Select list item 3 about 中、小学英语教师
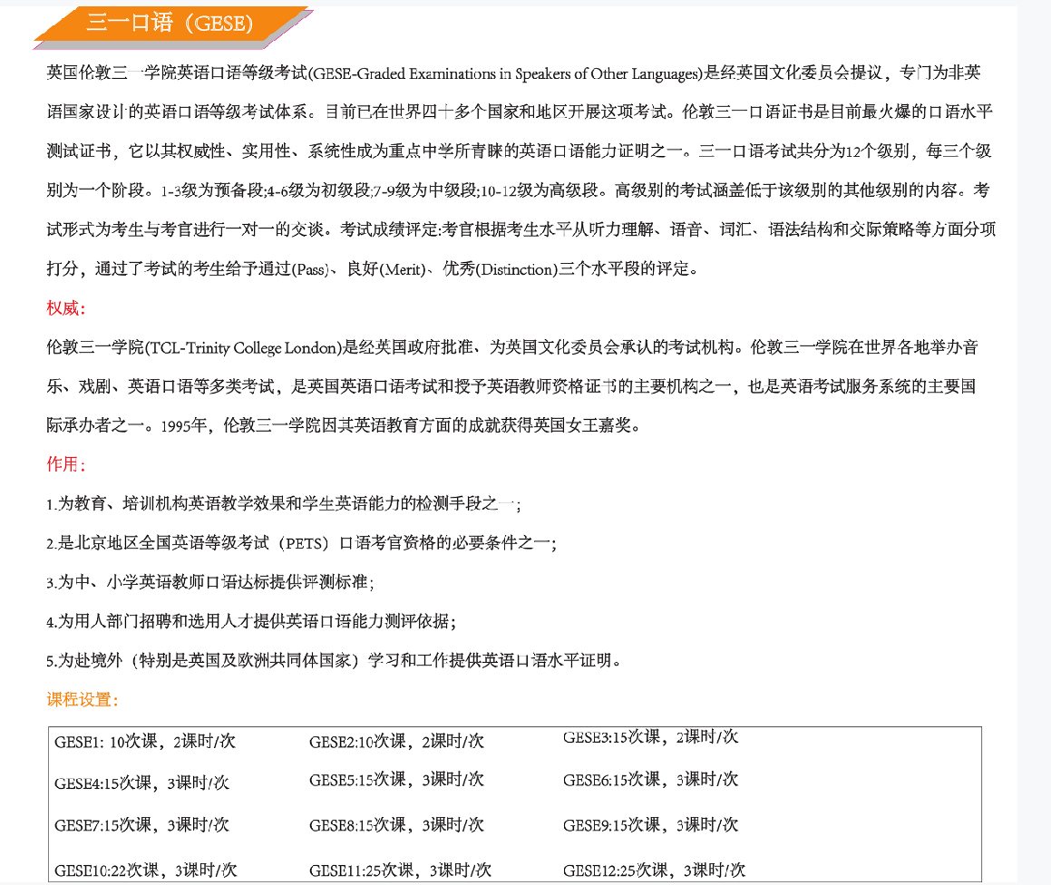 pyautogui.click(x=209, y=582)
